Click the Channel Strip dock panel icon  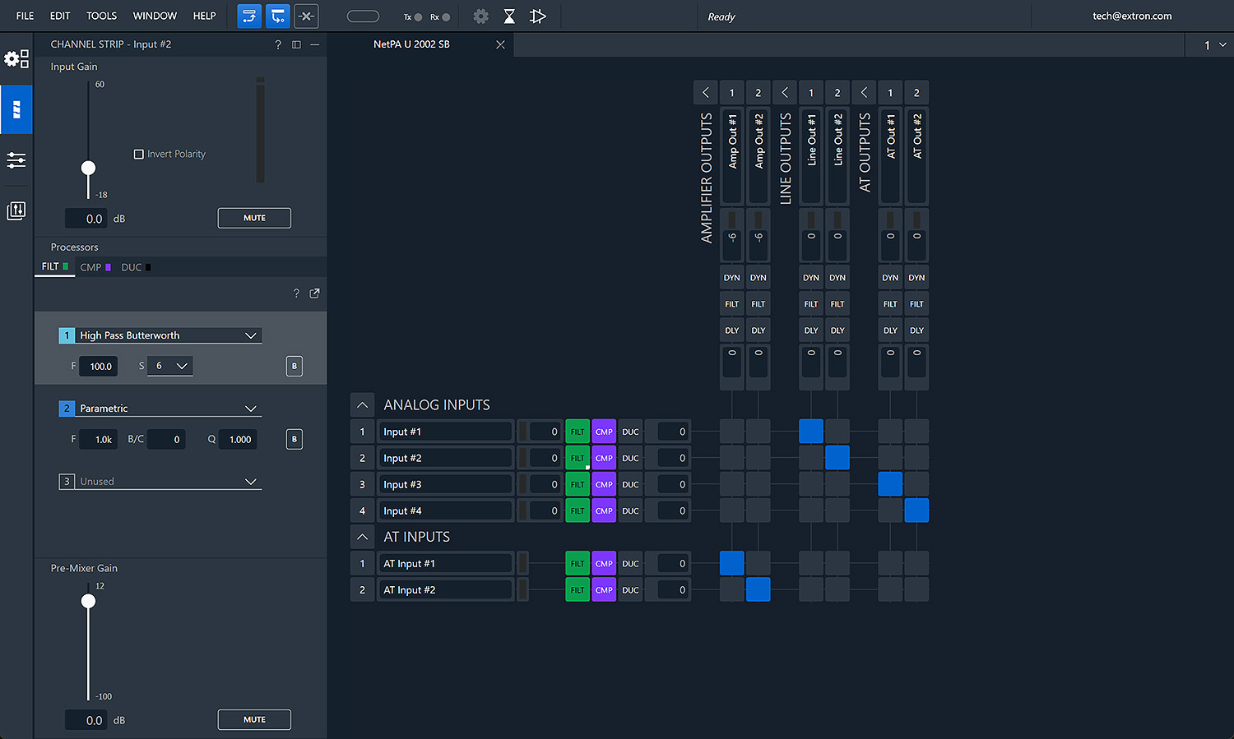pyautogui.click(x=296, y=44)
